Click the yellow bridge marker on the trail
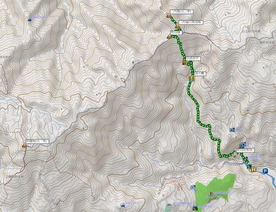Viewport: 276px width, 212px height. (192, 78)
